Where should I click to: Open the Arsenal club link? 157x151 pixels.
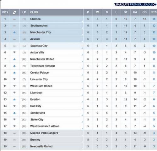click(x=35, y=39)
